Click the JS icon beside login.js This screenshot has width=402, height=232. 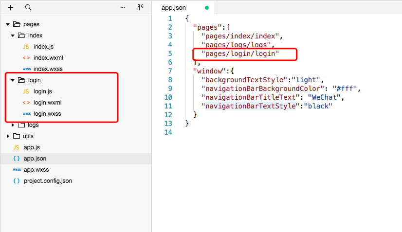tap(26, 91)
